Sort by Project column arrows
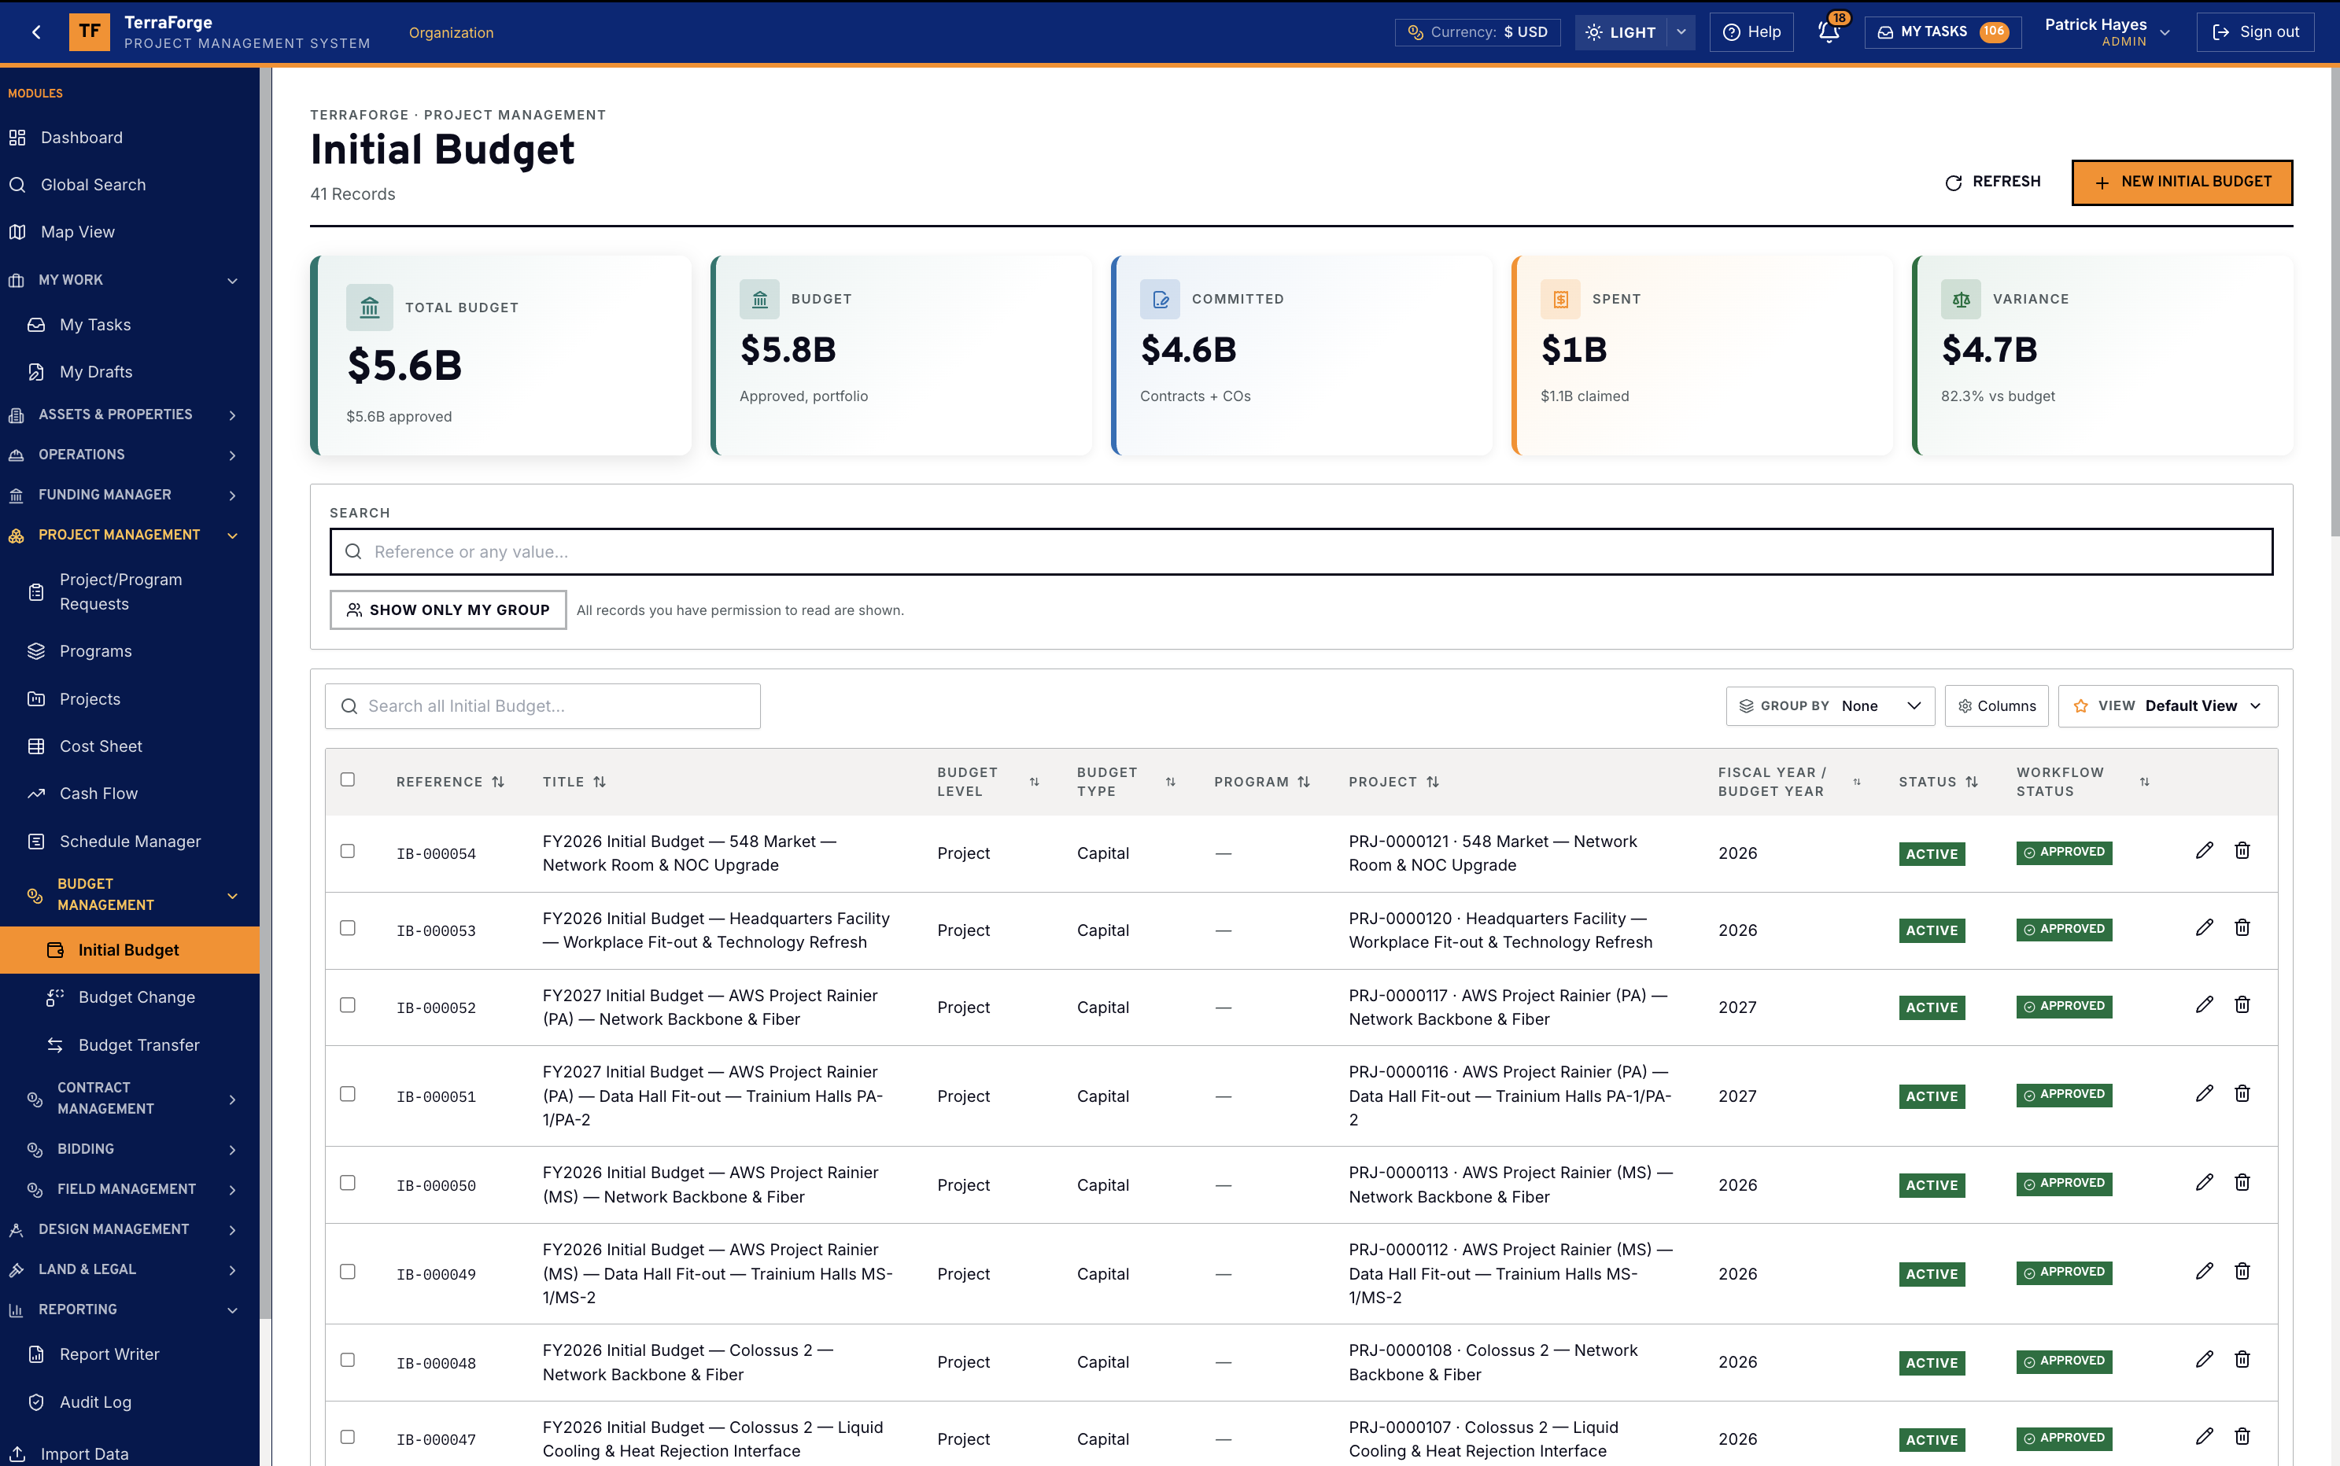 (1432, 782)
